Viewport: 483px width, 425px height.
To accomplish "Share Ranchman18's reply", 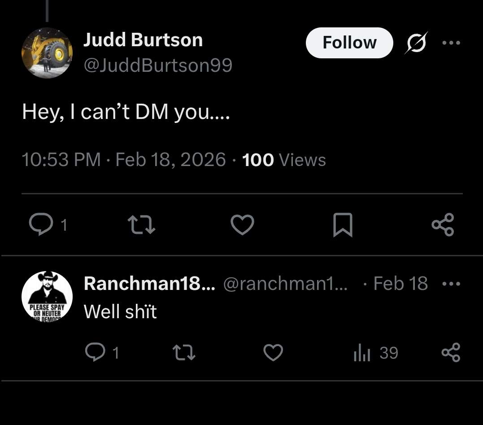I will pyautogui.click(x=451, y=353).
